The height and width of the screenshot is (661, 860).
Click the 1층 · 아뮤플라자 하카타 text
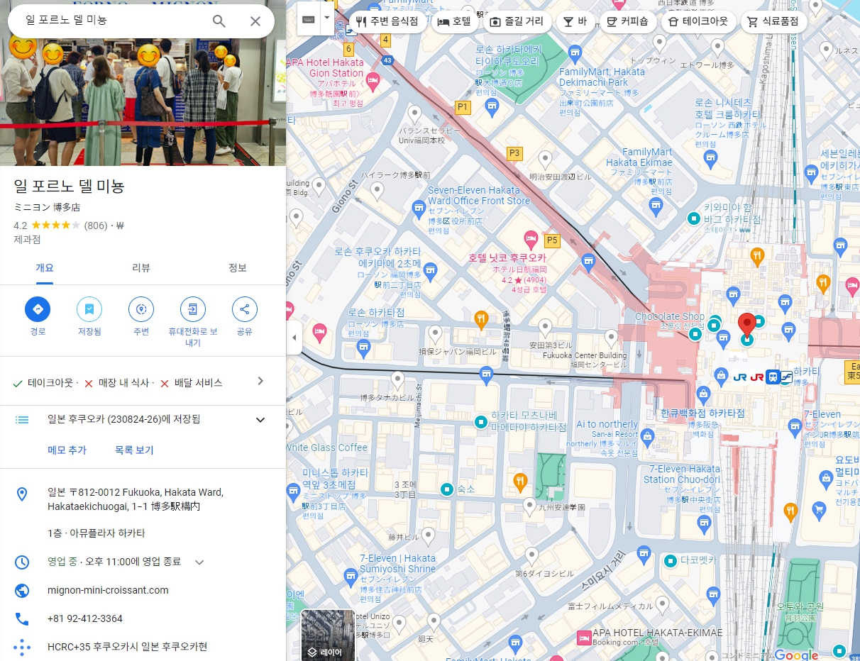[97, 533]
